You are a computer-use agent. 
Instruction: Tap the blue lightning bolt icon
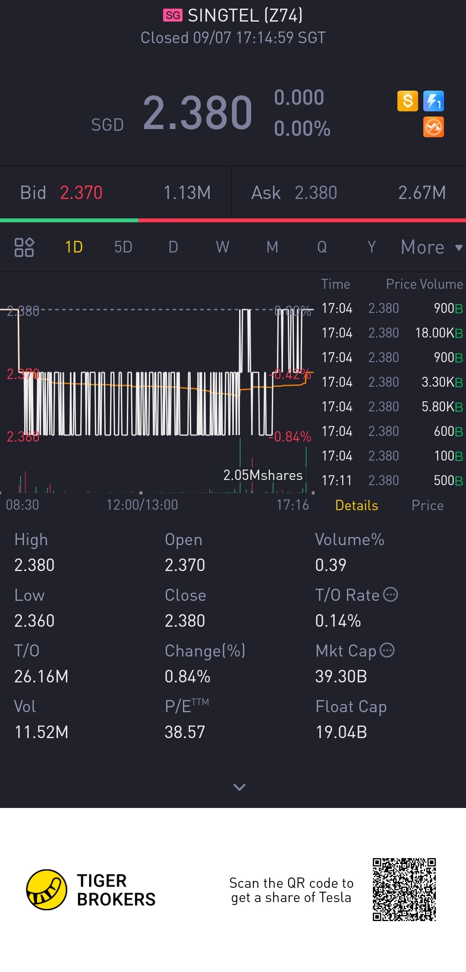(433, 101)
